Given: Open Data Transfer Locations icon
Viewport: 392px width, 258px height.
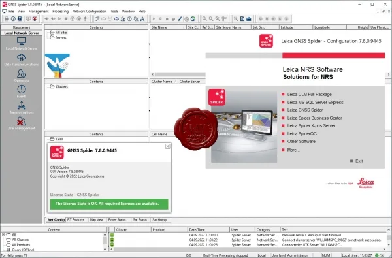Looking at the screenshot, I should (x=22, y=57).
